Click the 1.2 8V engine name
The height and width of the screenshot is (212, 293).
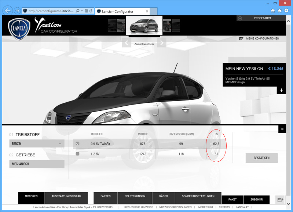[95, 154]
